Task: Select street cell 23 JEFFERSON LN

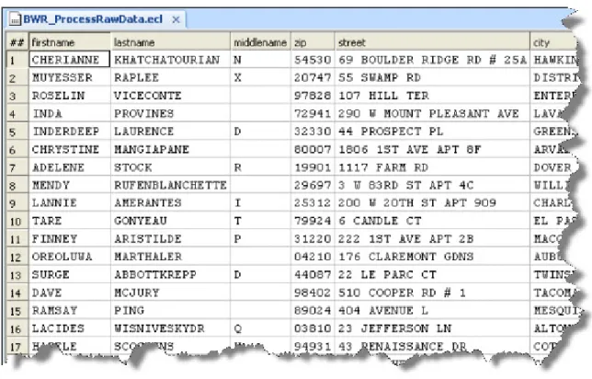Action: pyautogui.click(x=433, y=328)
